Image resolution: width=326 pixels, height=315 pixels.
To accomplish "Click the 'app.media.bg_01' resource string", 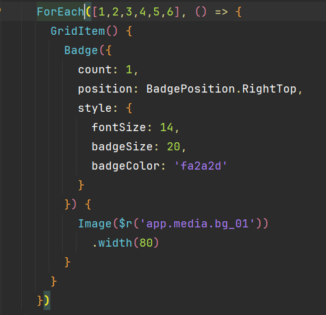I will 197,224.
